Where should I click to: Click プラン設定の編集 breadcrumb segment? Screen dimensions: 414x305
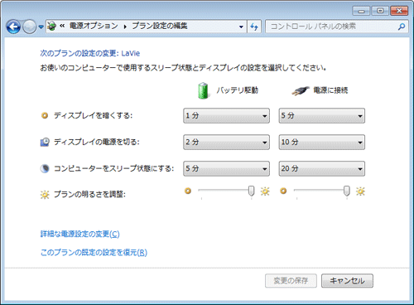click(160, 26)
